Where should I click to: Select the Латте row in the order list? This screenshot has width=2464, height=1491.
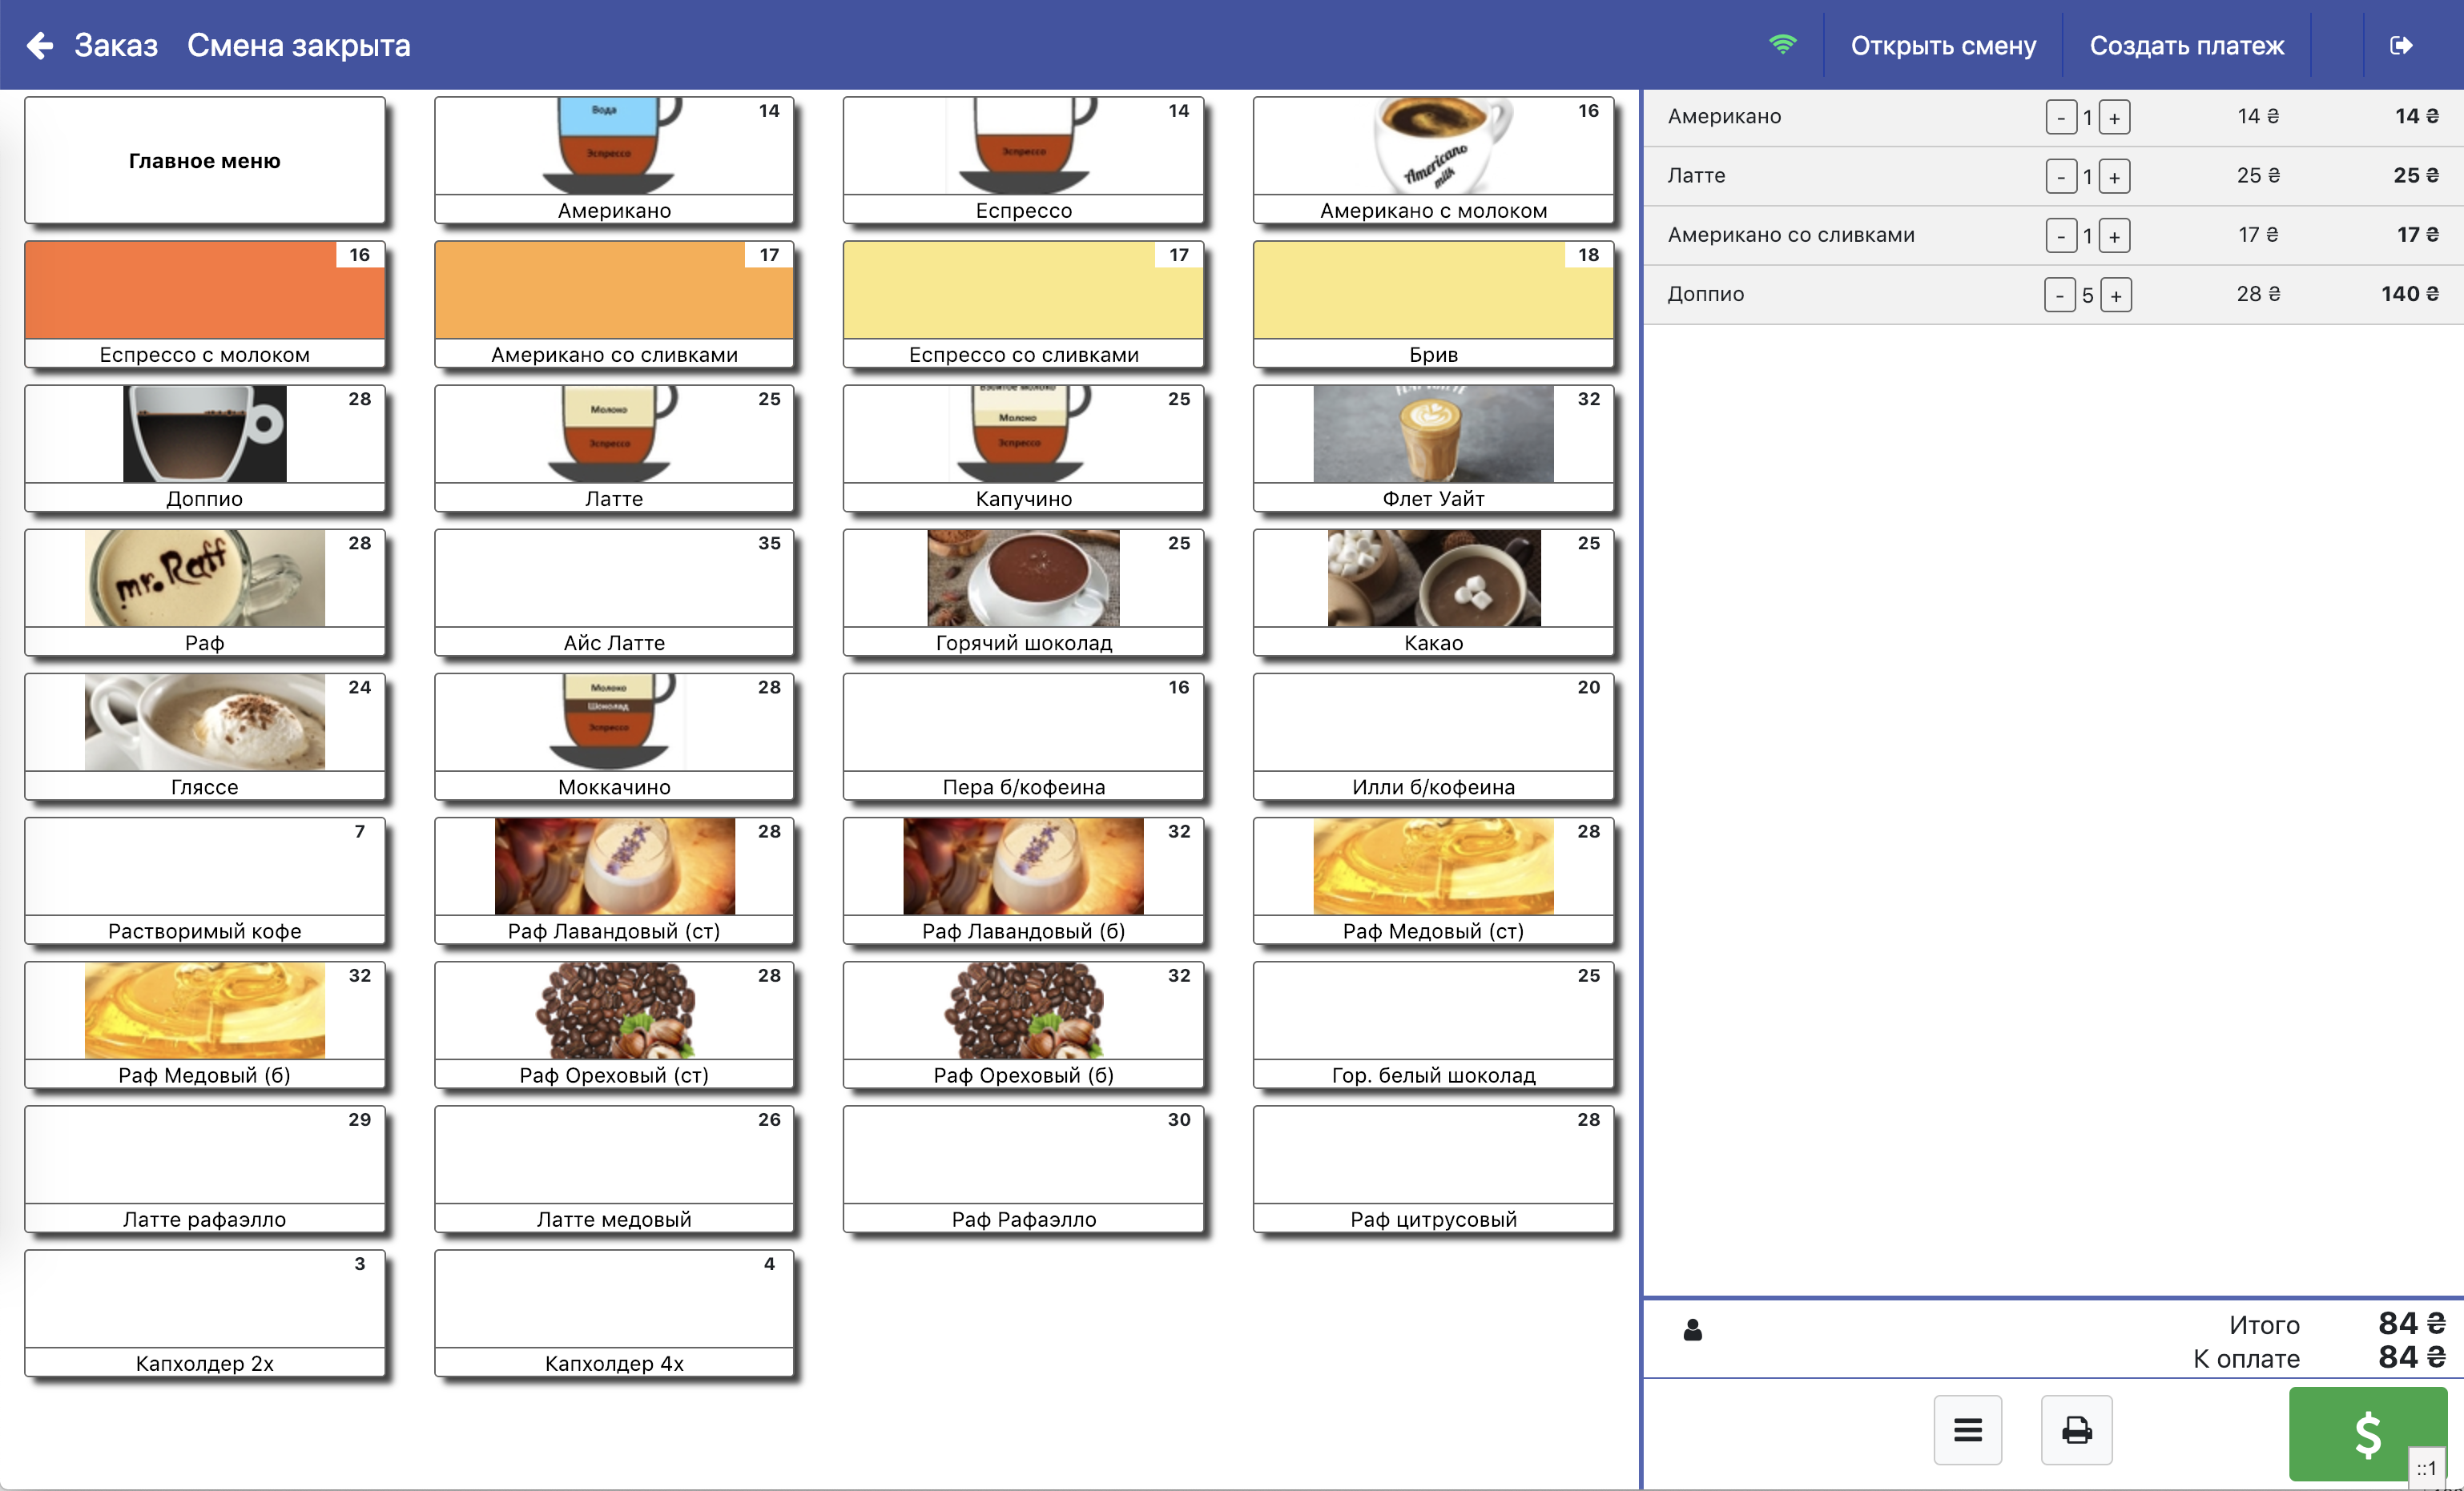(x=2052, y=176)
